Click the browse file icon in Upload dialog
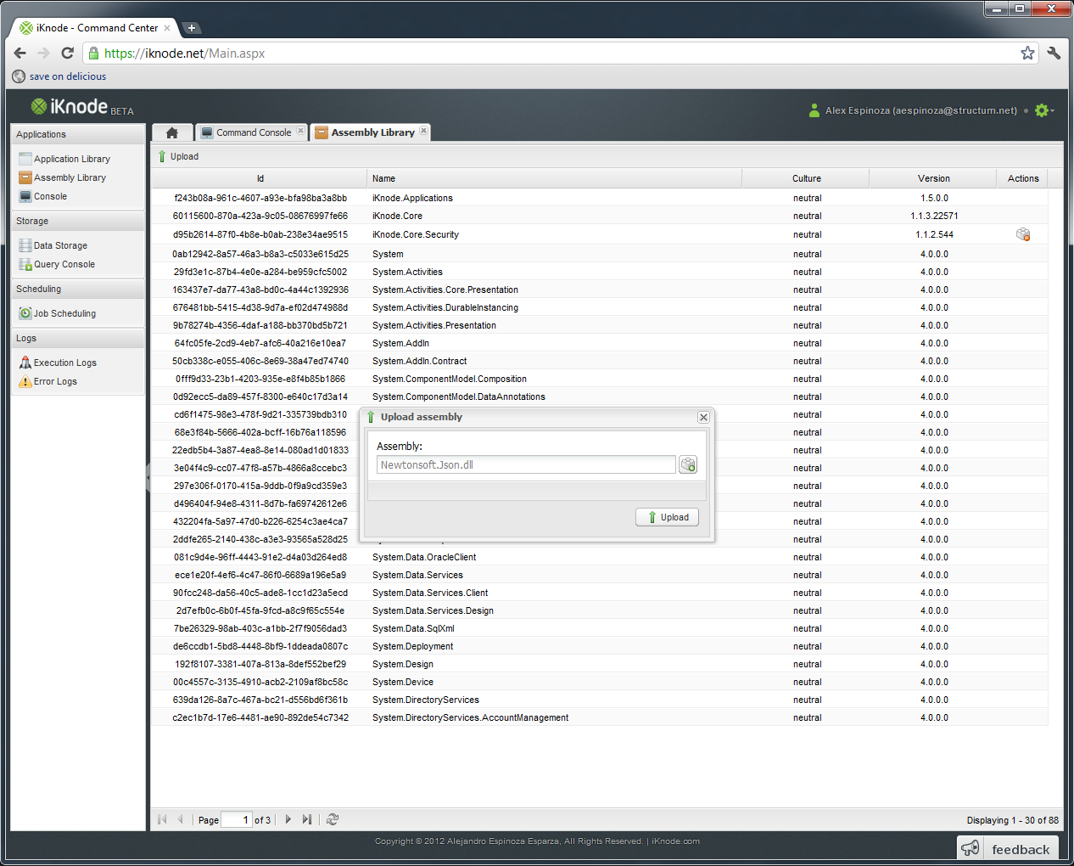 pyautogui.click(x=688, y=465)
